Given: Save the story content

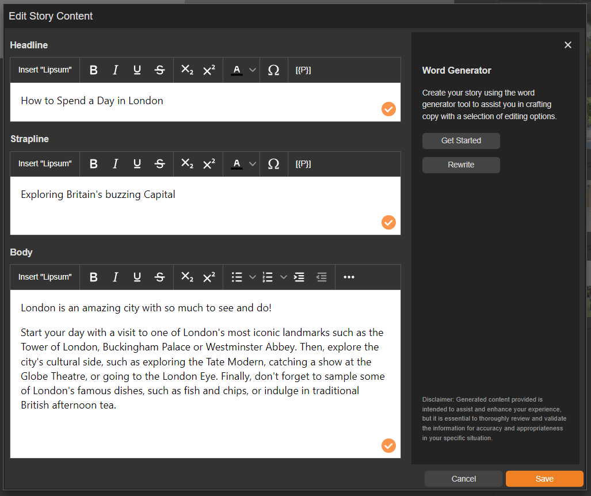Looking at the screenshot, I should click(544, 479).
